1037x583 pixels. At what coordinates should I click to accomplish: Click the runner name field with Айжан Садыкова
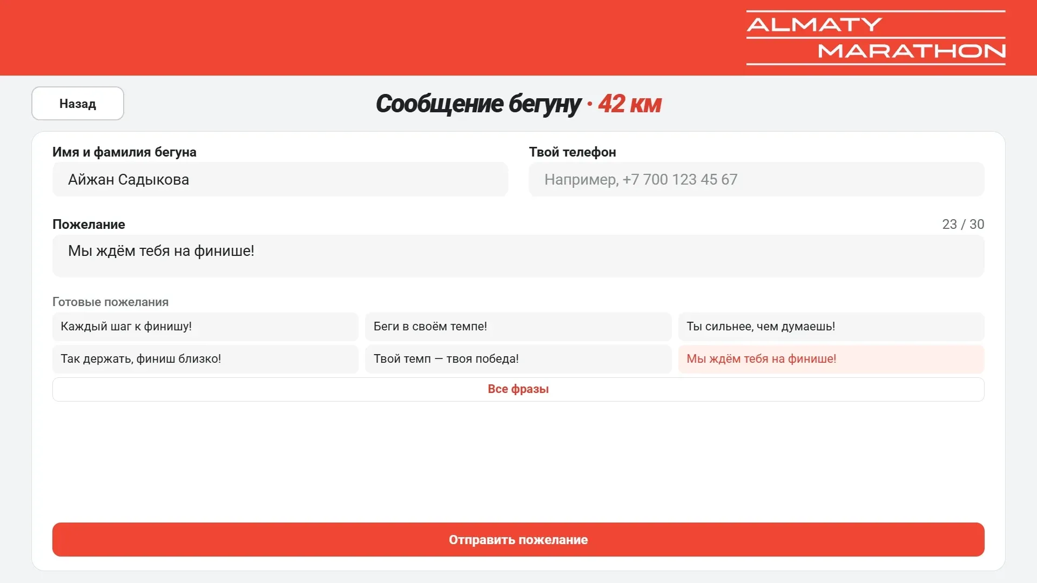coord(280,179)
